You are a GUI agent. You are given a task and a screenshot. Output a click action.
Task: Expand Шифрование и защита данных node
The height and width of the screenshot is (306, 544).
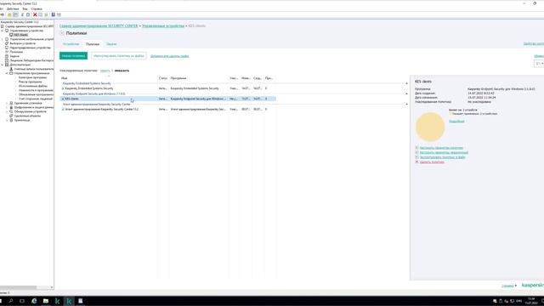pyautogui.click(x=7, y=107)
